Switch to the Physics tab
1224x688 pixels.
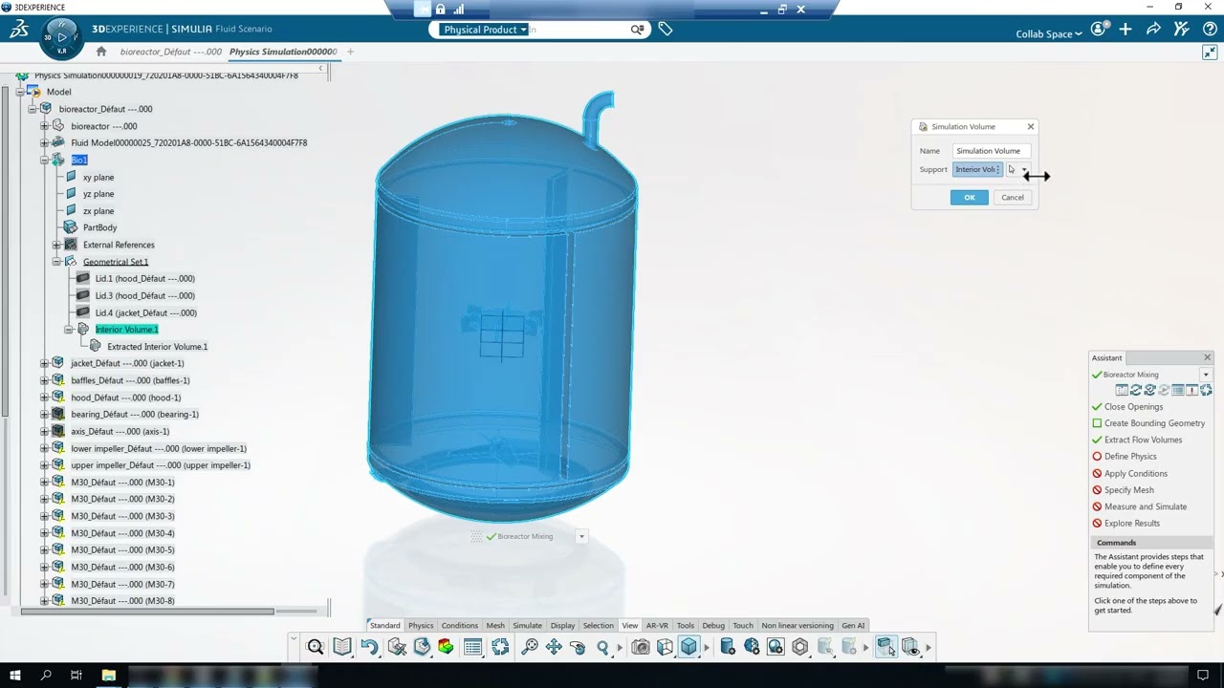pos(421,626)
